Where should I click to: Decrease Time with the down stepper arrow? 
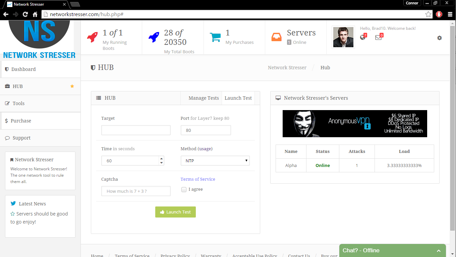pos(162,163)
